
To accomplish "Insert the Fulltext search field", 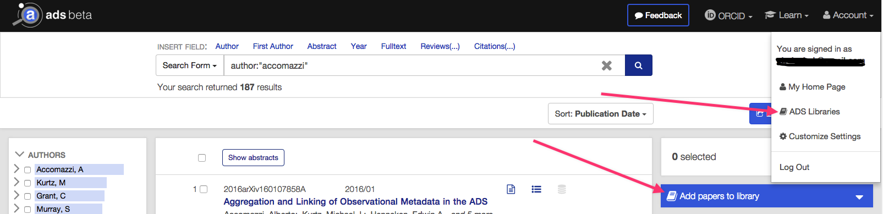I will (x=393, y=46).
